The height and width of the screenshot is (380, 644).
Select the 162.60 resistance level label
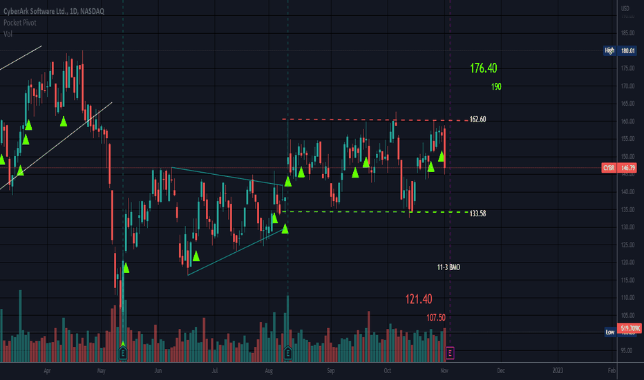(x=477, y=119)
